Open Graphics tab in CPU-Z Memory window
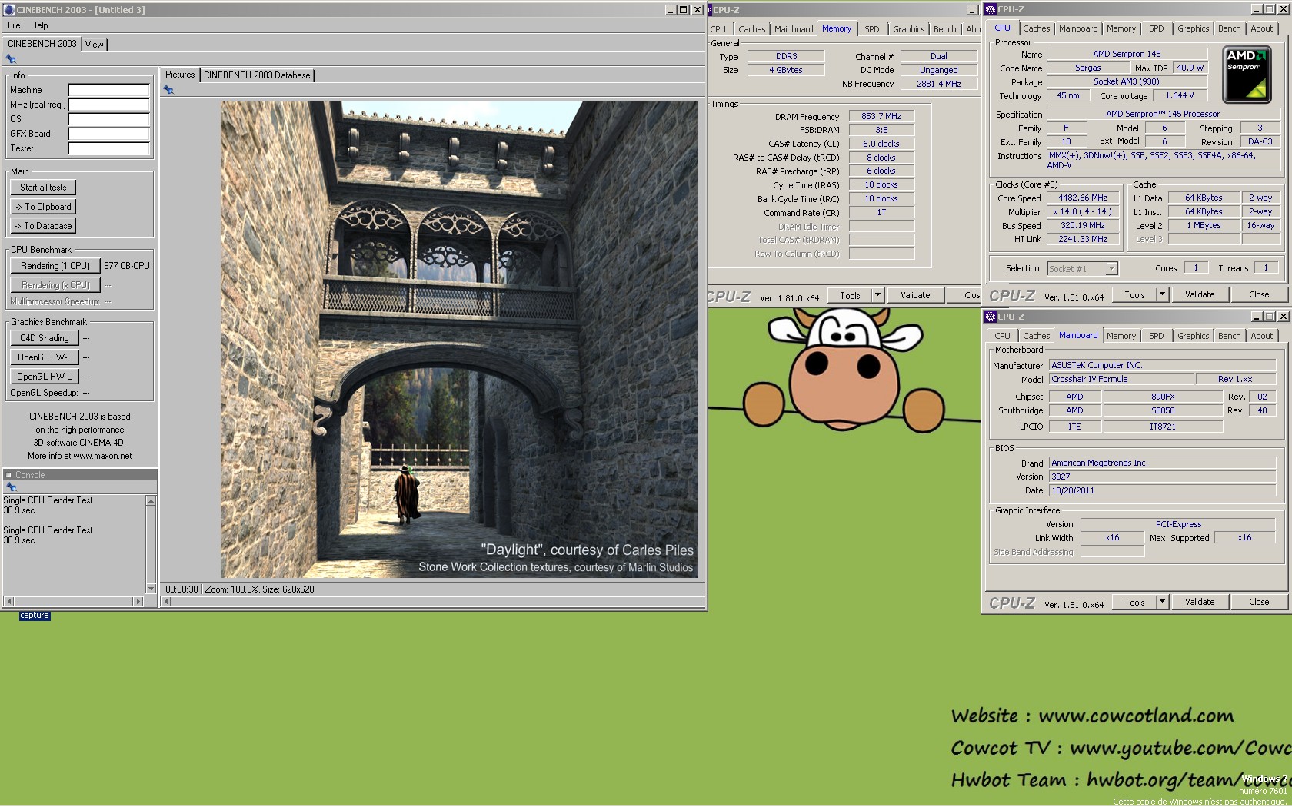Image resolution: width=1292 pixels, height=807 pixels. tap(908, 29)
